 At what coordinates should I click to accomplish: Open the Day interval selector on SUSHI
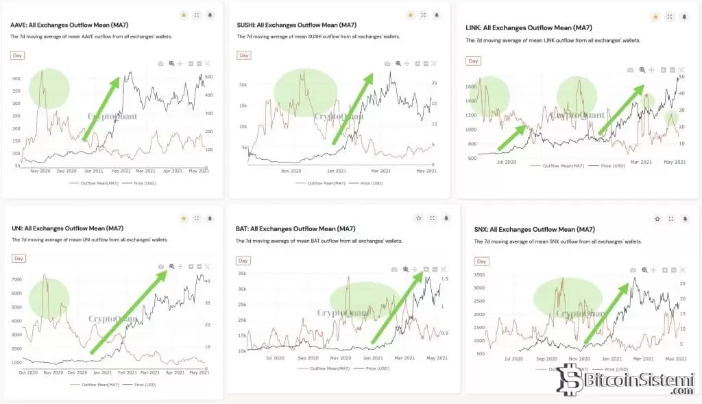(243, 55)
